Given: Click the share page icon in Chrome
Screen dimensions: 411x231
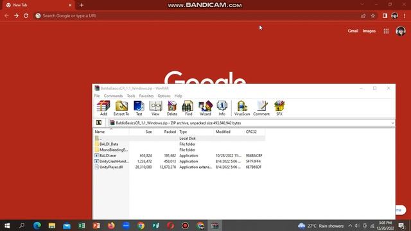Looking at the screenshot, I should coord(363,15).
